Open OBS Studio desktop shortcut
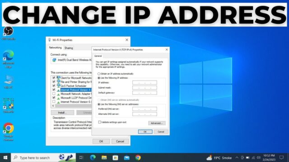This screenshot has height=162, width=289. (x=8, y=33)
